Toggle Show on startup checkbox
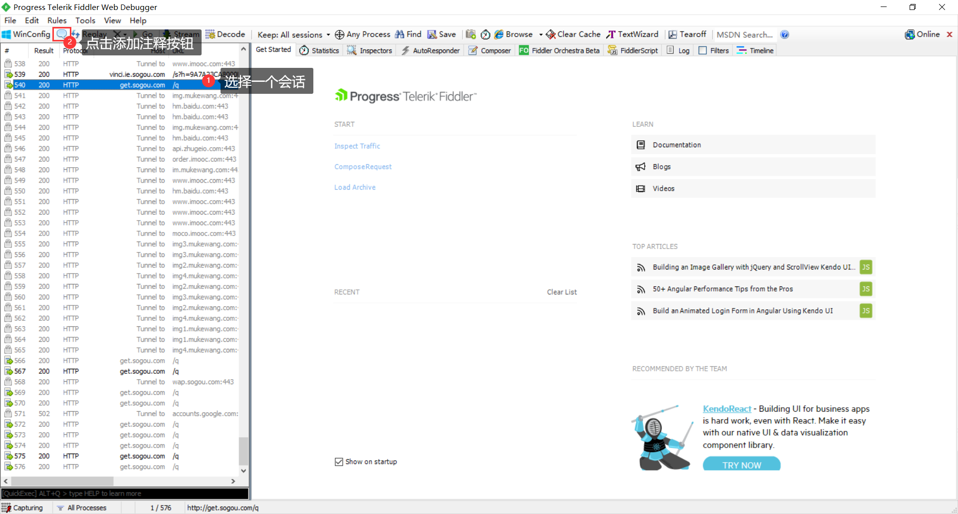Viewport: 958px width, 514px height. point(339,462)
